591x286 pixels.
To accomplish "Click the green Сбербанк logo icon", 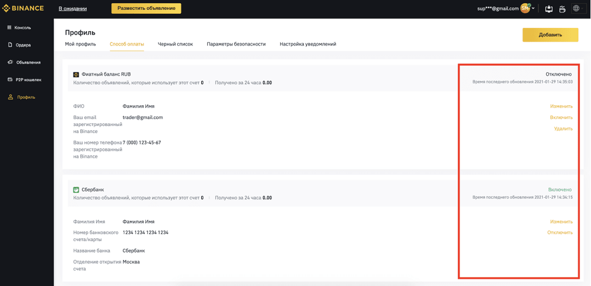I will pyautogui.click(x=76, y=190).
